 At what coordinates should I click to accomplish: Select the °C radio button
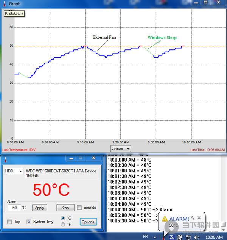coord(63,218)
